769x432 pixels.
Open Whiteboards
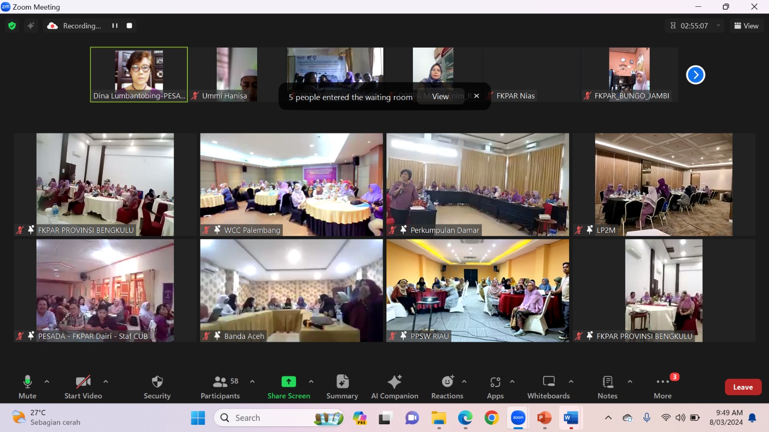coord(548,387)
